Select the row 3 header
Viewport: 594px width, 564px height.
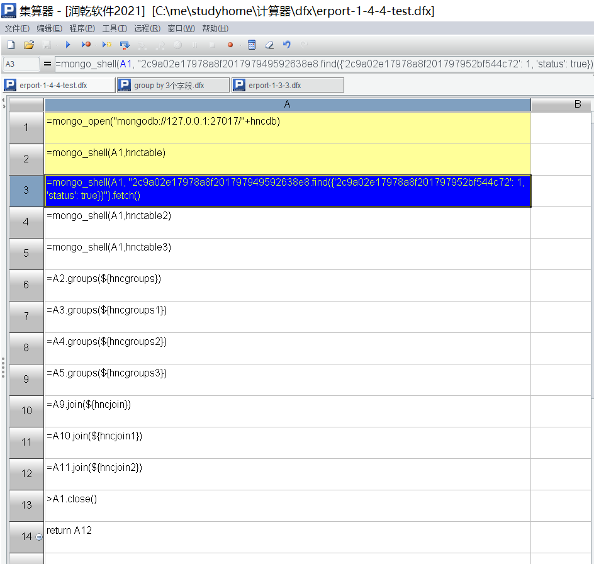(26, 191)
